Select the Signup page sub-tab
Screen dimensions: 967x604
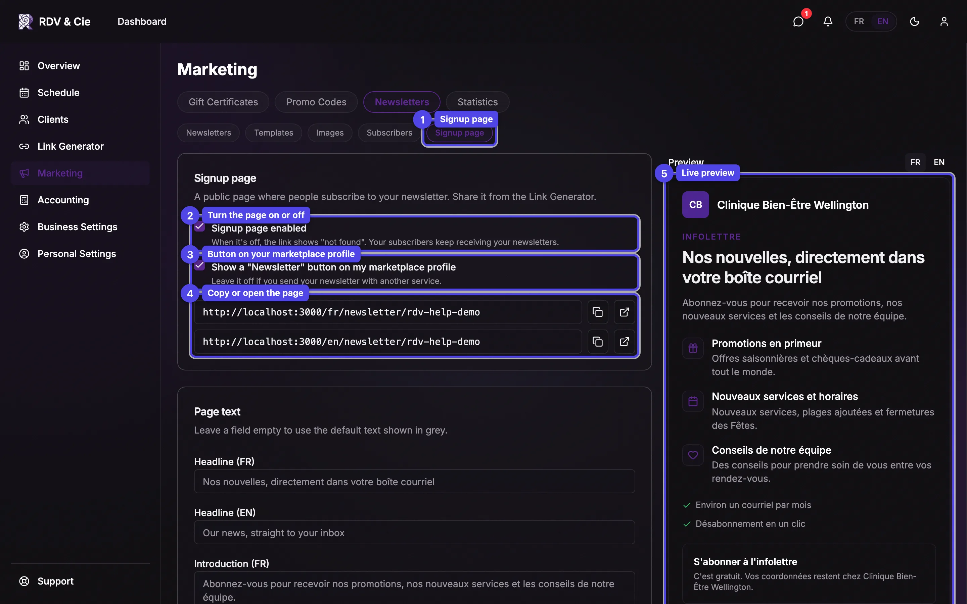tap(460, 134)
